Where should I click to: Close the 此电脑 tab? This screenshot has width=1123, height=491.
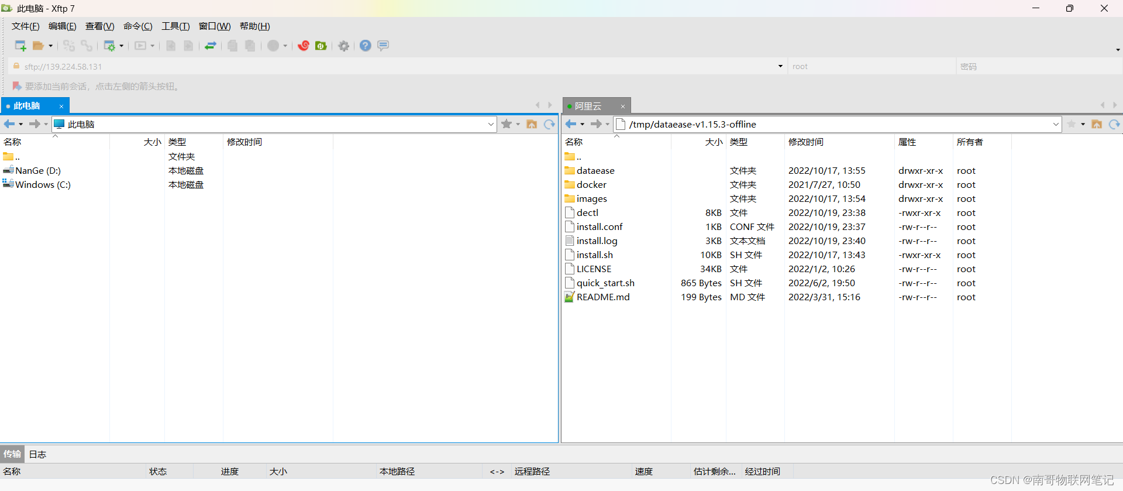pos(61,107)
